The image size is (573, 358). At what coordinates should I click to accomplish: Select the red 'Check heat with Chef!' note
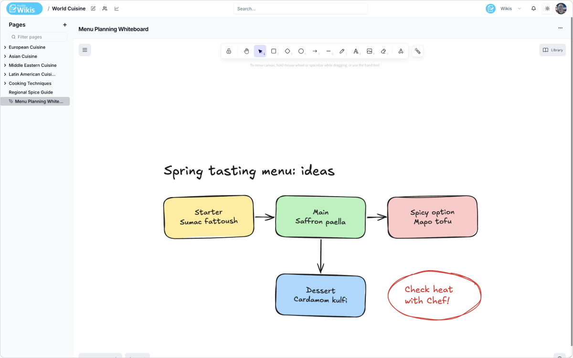pyautogui.click(x=434, y=295)
